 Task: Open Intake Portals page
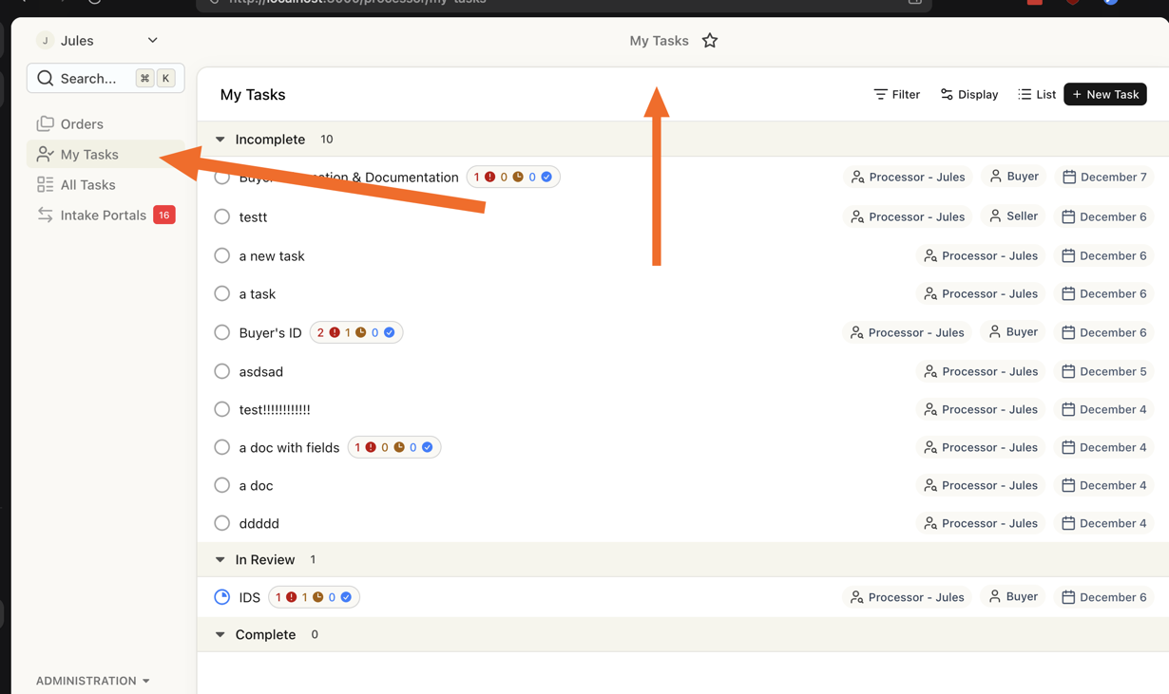click(x=103, y=216)
